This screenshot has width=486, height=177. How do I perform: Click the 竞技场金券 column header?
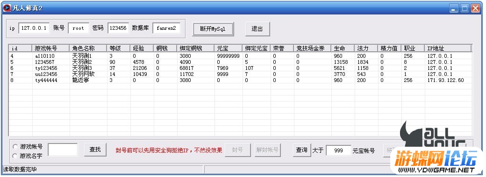pyautogui.click(x=313, y=48)
